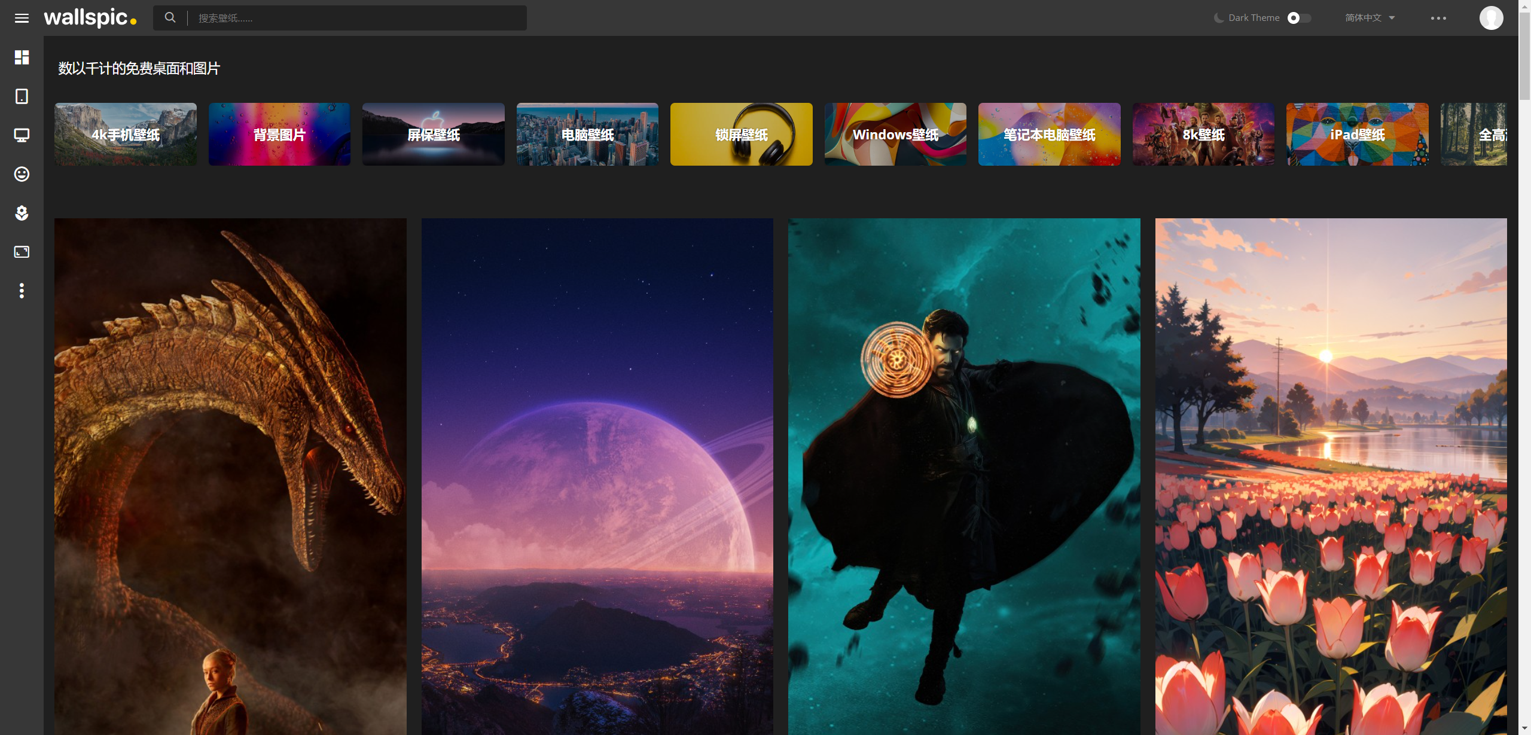Open desktop wallpapers via monitor sidebar icon
The height and width of the screenshot is (735, 1531).
tap(22, 135)
